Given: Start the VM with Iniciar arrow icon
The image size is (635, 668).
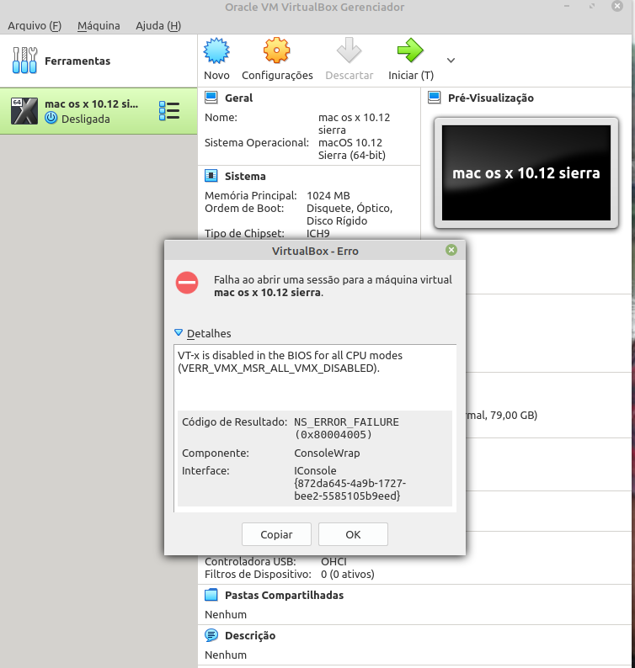Looking at the screenshot, I should click(x=410, y=50).
